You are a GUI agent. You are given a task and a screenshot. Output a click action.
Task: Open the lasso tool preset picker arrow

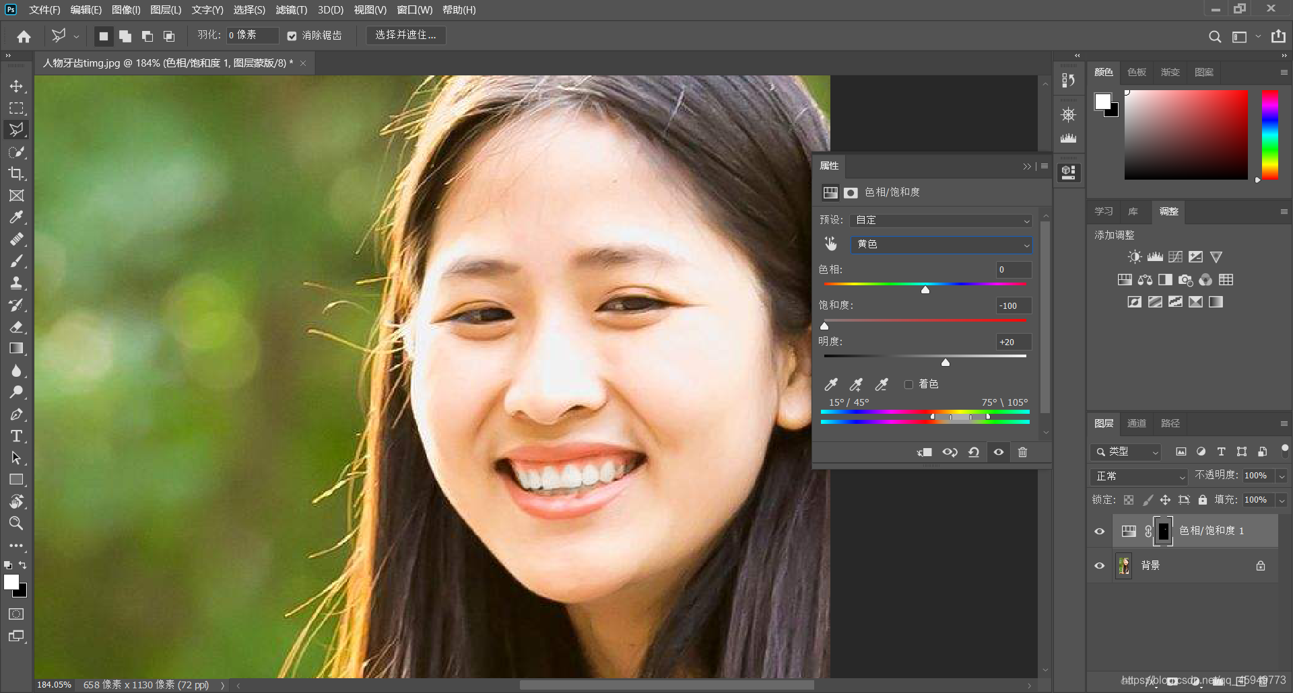tap(76, 36)
